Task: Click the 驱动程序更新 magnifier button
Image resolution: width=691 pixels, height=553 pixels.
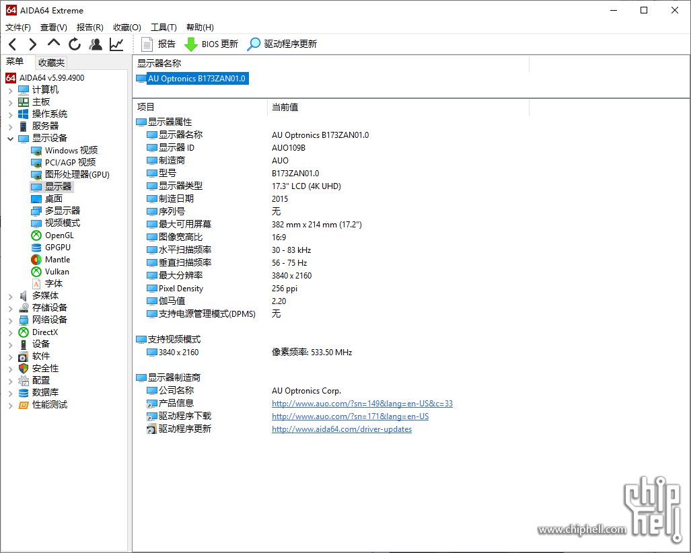Action: [x=282, y=44]
